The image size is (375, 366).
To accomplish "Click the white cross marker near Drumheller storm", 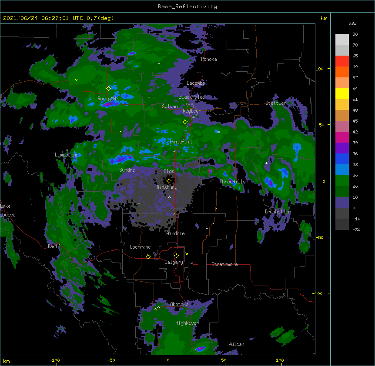I will click(x=266, y=163).
